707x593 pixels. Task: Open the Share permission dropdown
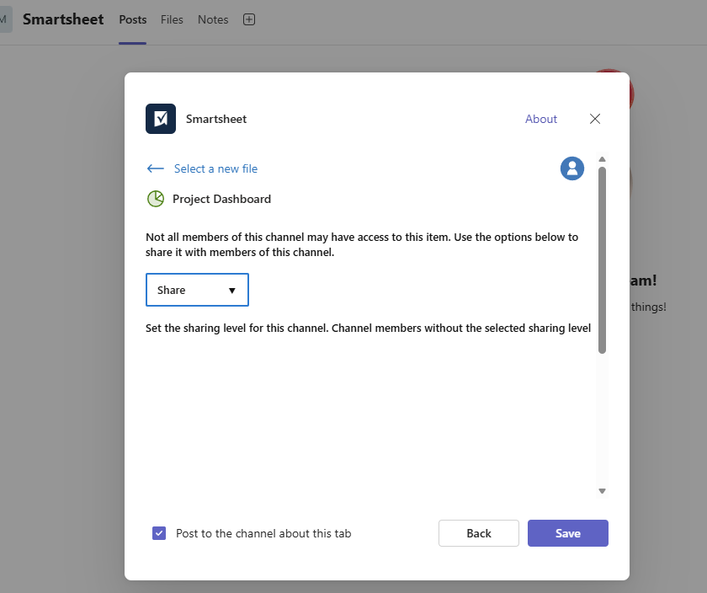tap(197, 290)
